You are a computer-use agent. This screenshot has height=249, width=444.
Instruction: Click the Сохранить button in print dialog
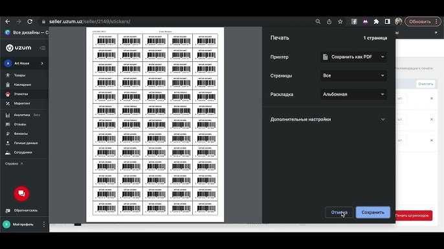373,212
